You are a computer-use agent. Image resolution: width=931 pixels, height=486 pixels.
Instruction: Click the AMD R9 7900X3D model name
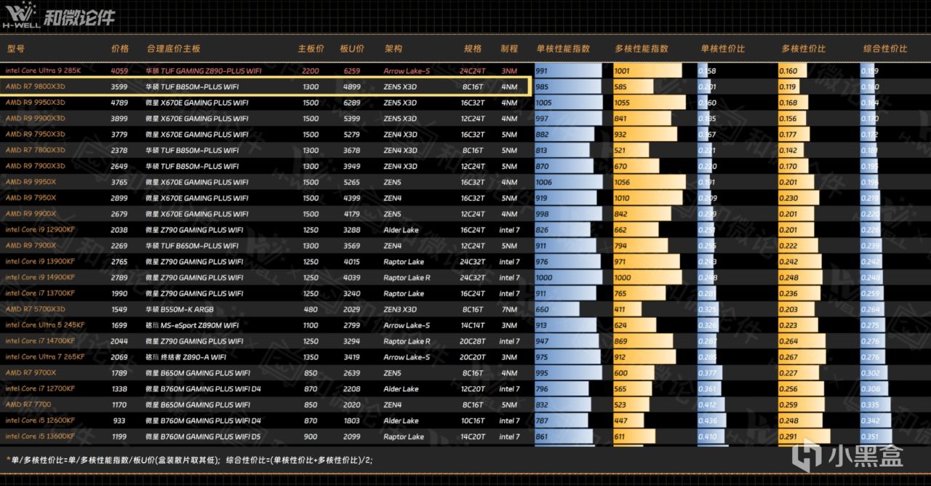(x=35, y=166)
